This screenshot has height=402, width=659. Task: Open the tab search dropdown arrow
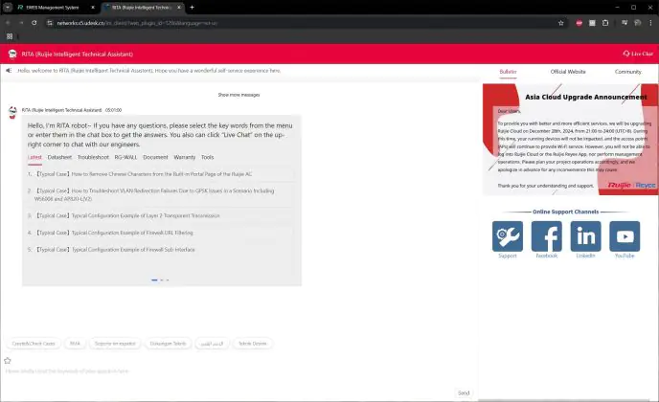click(x=8, y=7)
